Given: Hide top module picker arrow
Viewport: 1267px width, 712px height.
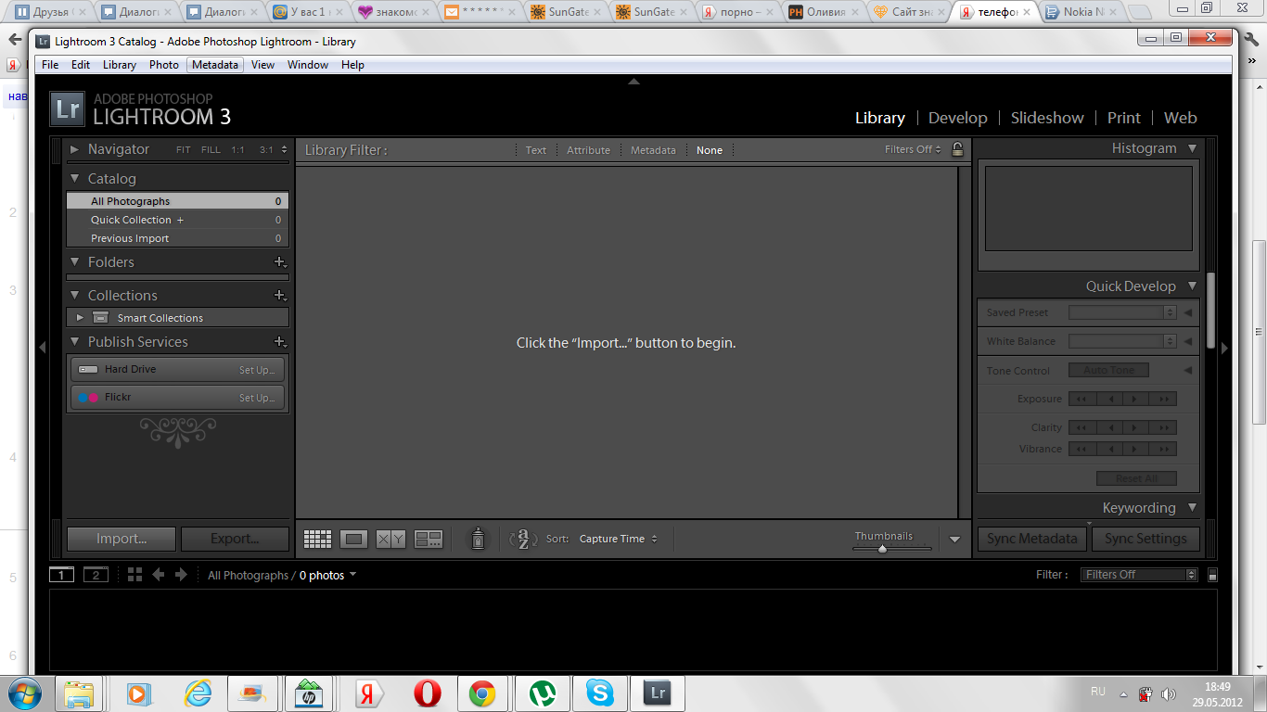Looking at the screenshot, I should click(633, 82).
